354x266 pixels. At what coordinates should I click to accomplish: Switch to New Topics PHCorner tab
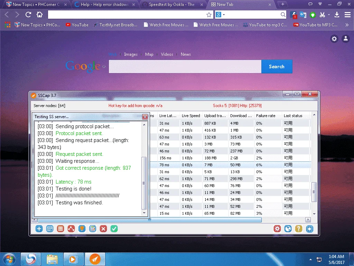[36, 4]
